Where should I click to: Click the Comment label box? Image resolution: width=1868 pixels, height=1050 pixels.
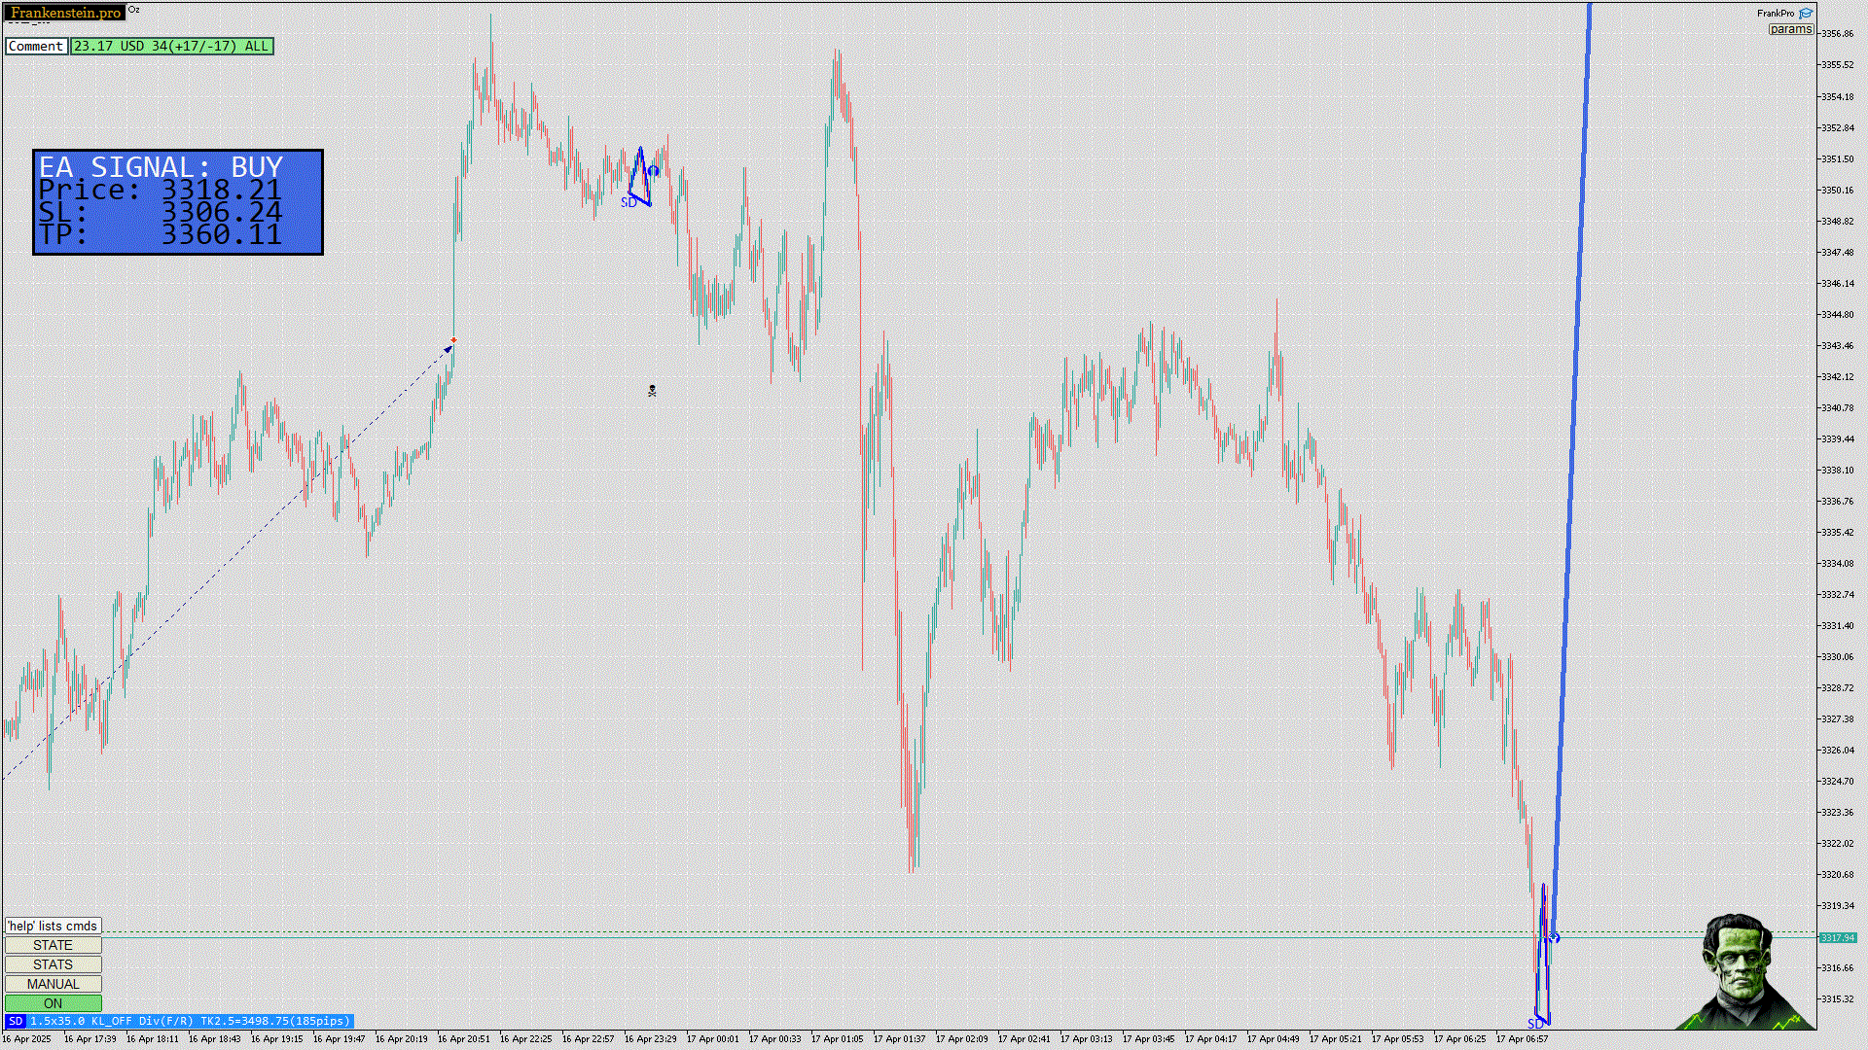[x=36, y=46]
